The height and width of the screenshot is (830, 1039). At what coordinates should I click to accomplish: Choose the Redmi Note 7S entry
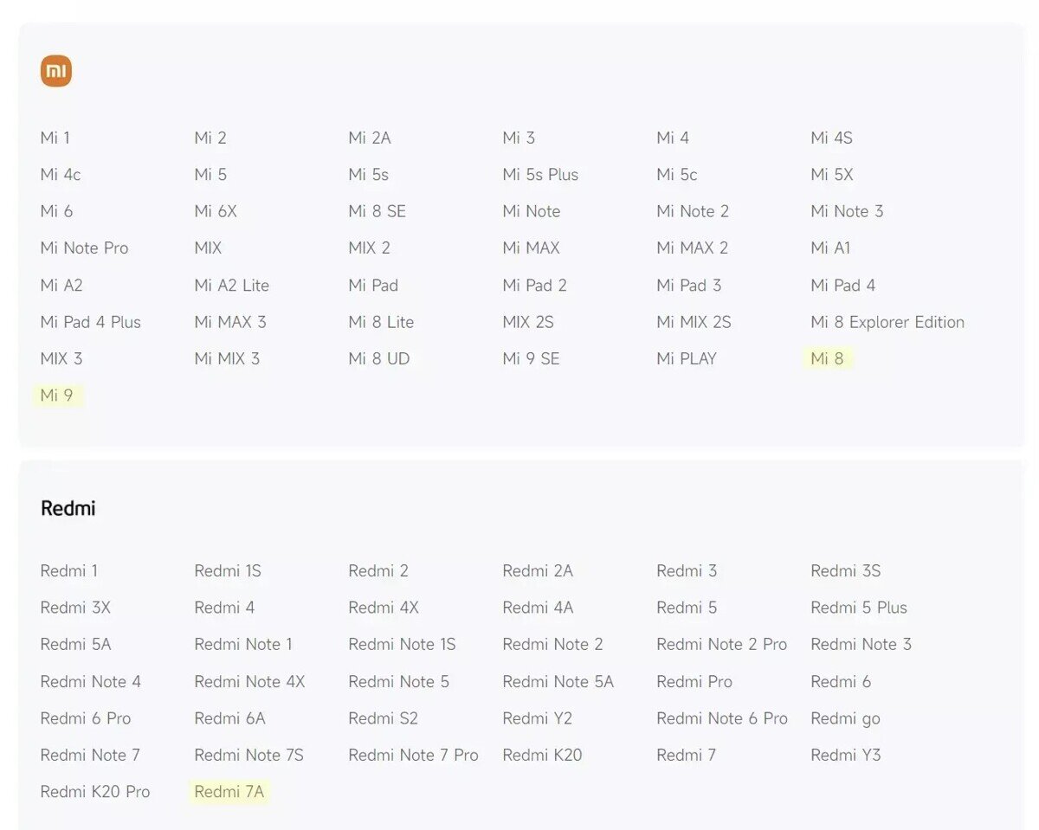249,756
